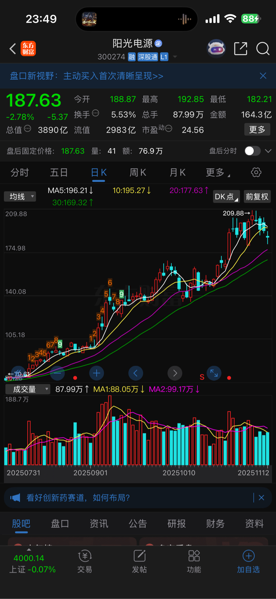276x599 pixels.
Task: Move chart right with arrow icon
Action: click(175, 373)
